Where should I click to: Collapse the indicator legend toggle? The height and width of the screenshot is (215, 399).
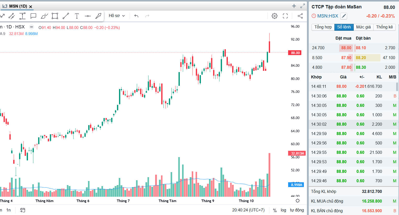[x=32, y=27]
